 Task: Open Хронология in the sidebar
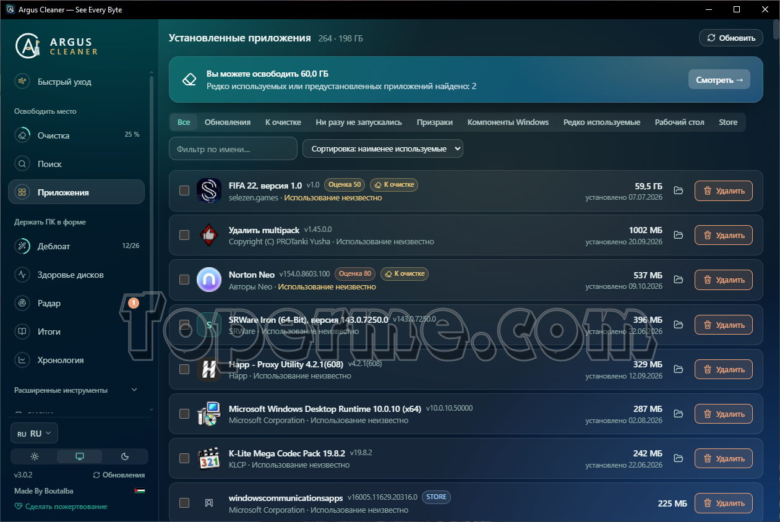tap(76, 360)
